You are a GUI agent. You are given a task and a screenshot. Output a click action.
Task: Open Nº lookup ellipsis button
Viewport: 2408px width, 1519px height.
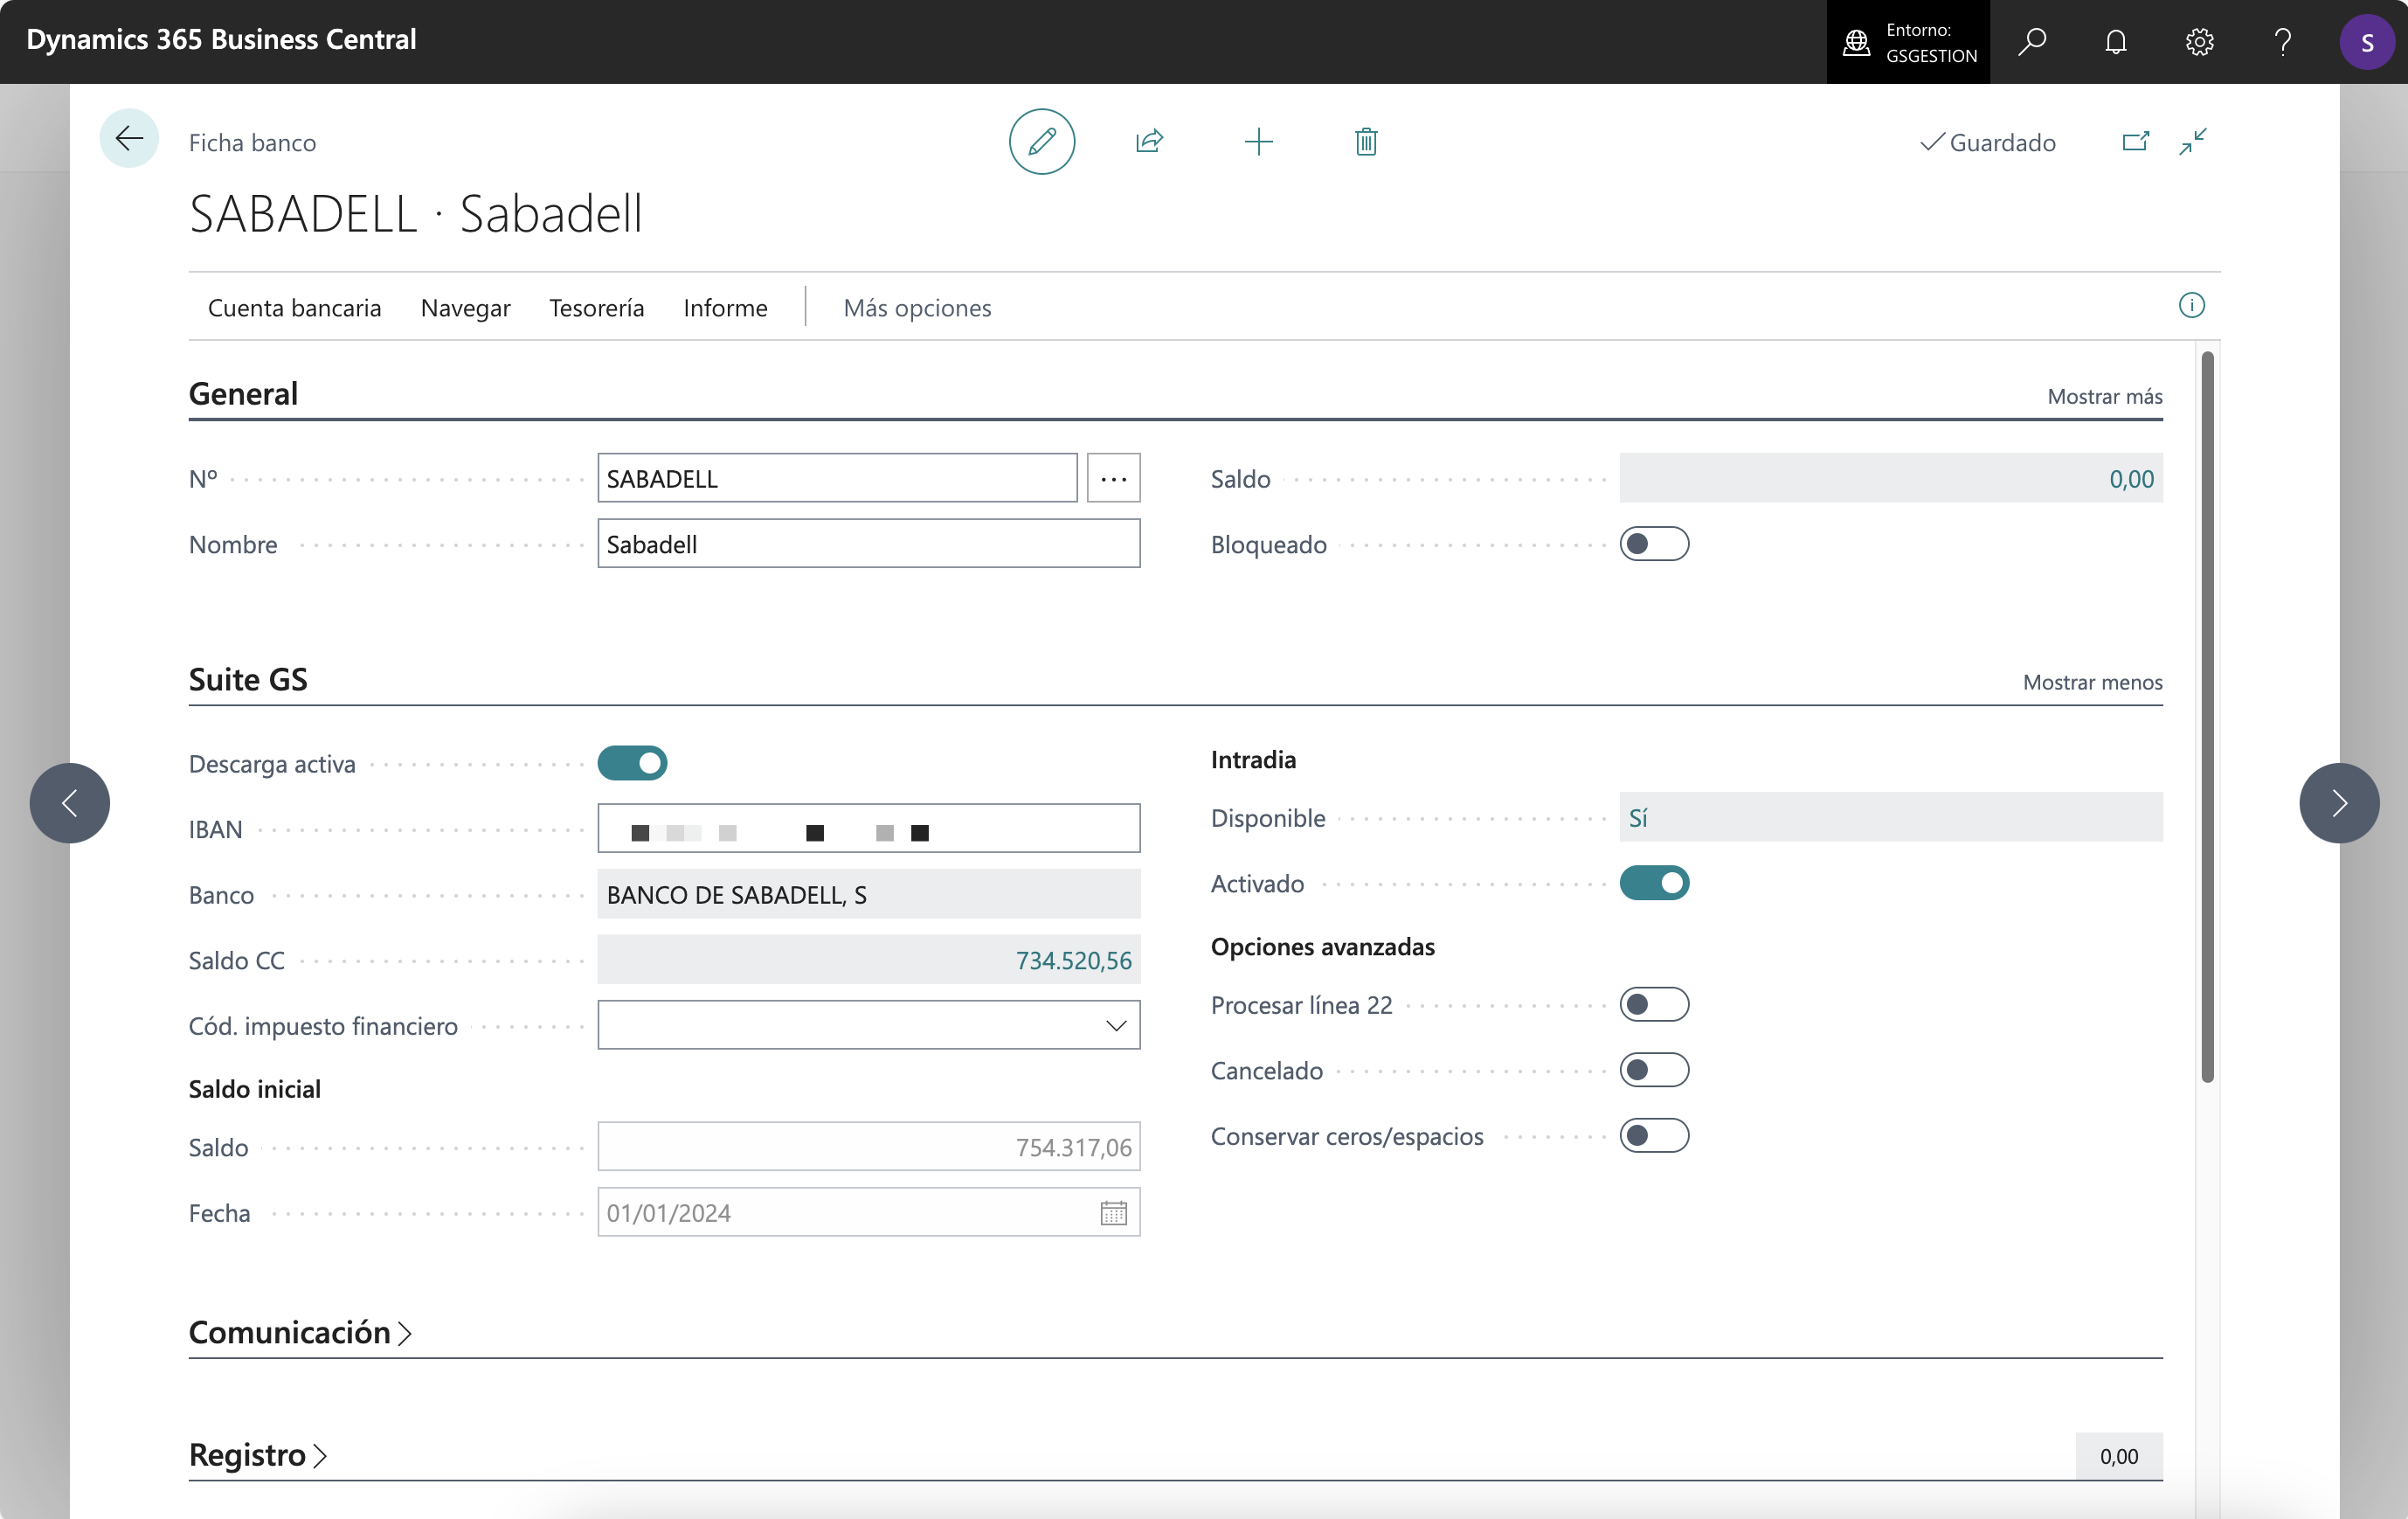1113,478
